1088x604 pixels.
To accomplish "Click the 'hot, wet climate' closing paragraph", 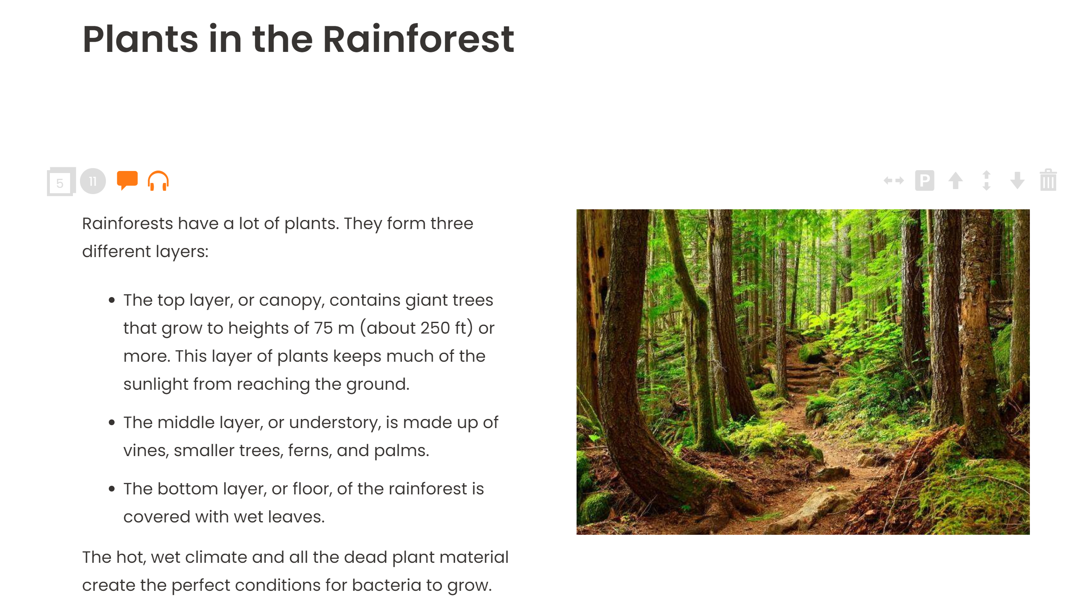I will pyautogui.click(x=295, y=571).
